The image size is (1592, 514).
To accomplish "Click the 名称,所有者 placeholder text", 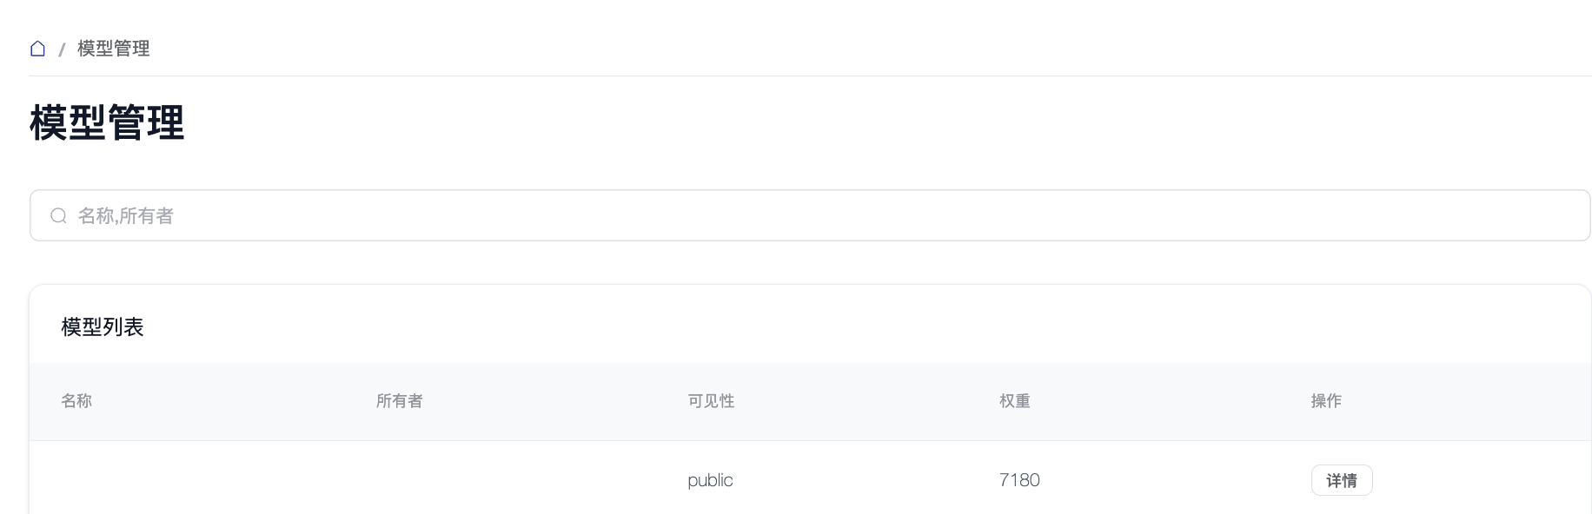I will pos(126,216).
